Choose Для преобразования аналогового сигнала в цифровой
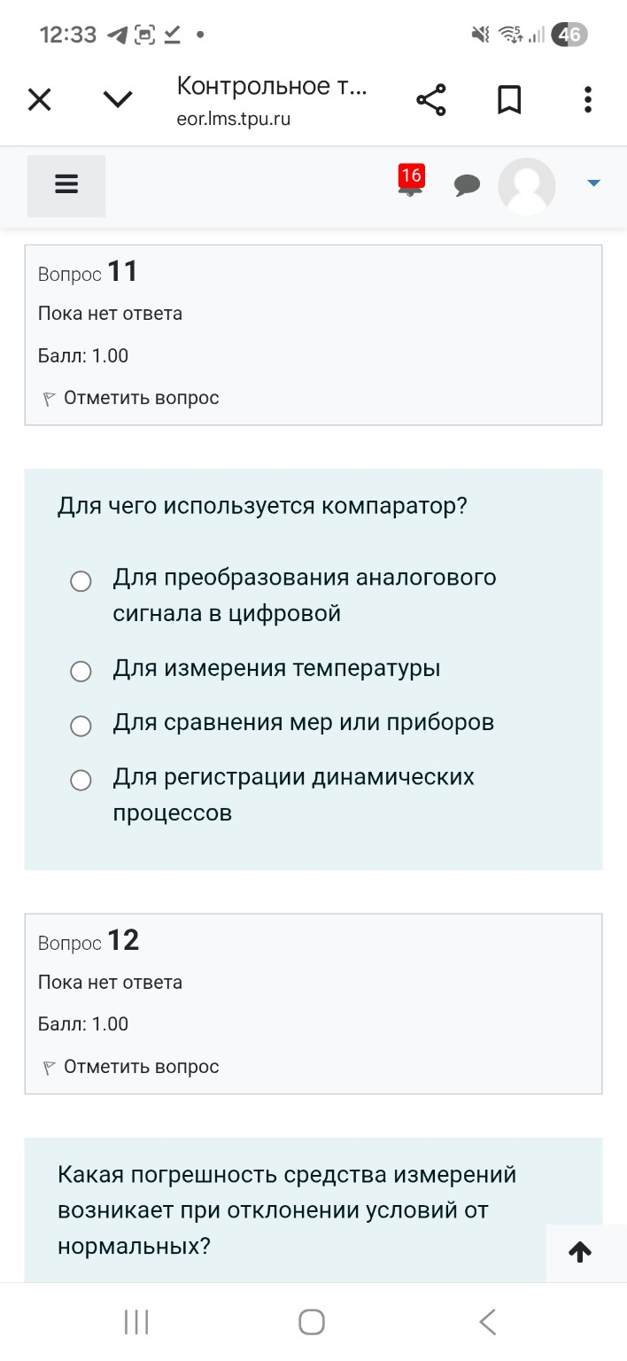 point(81,581)
